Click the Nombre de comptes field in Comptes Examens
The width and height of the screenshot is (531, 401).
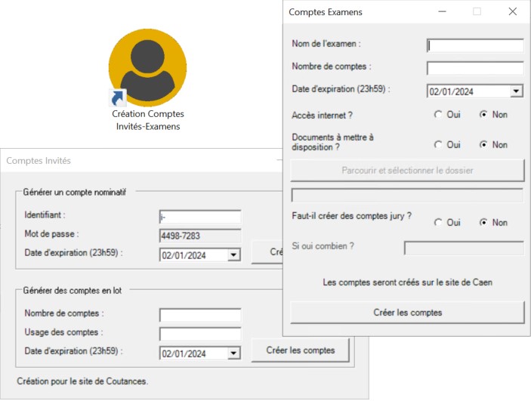click(475, 68)
